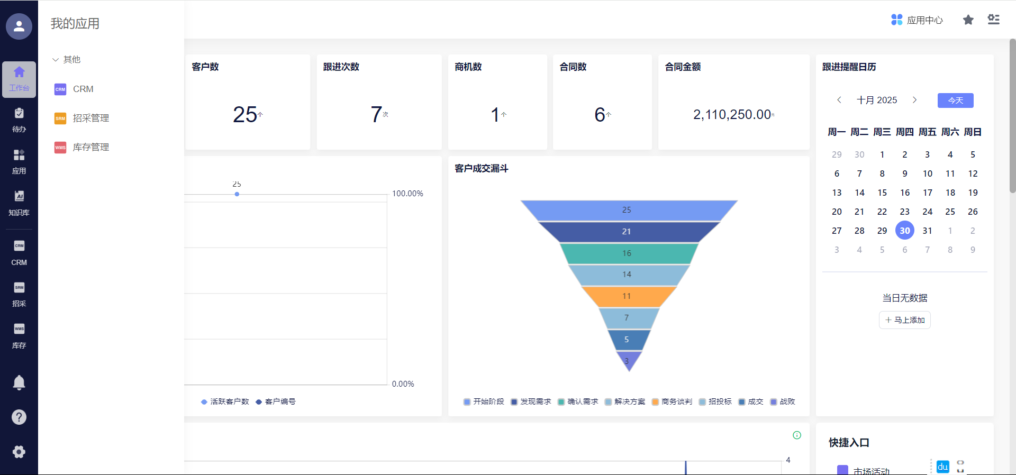Toggle the 开始阶段 funnel legend item

click(484, 402)
